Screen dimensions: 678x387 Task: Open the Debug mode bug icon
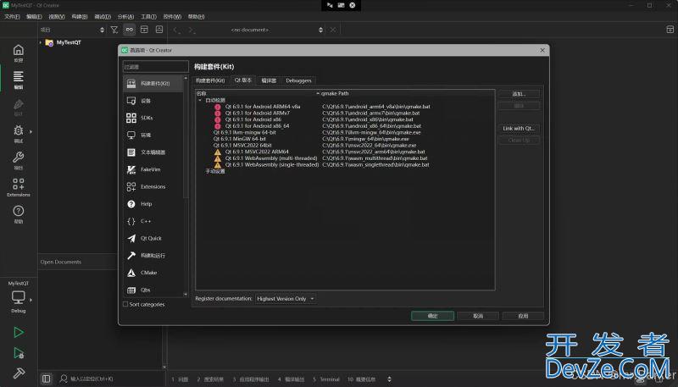point(18,131)
